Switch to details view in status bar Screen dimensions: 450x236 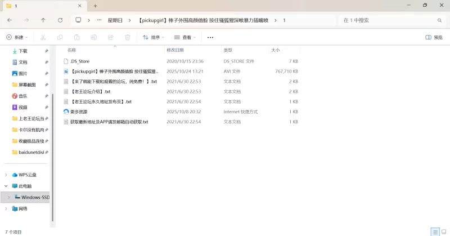tap(435, 231)
